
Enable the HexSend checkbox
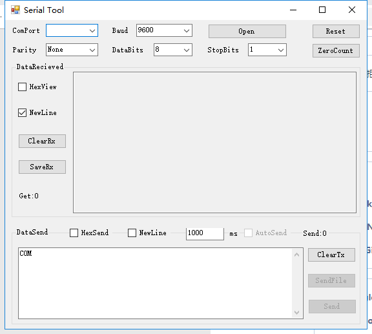(x=74, y=233)
